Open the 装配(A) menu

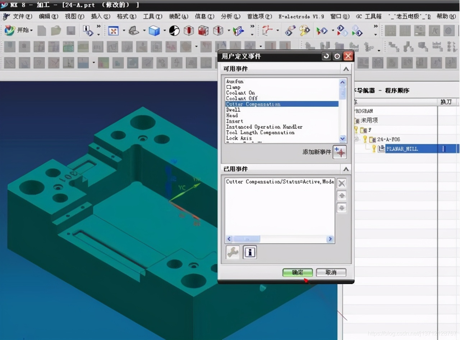[x=179, y=17]
